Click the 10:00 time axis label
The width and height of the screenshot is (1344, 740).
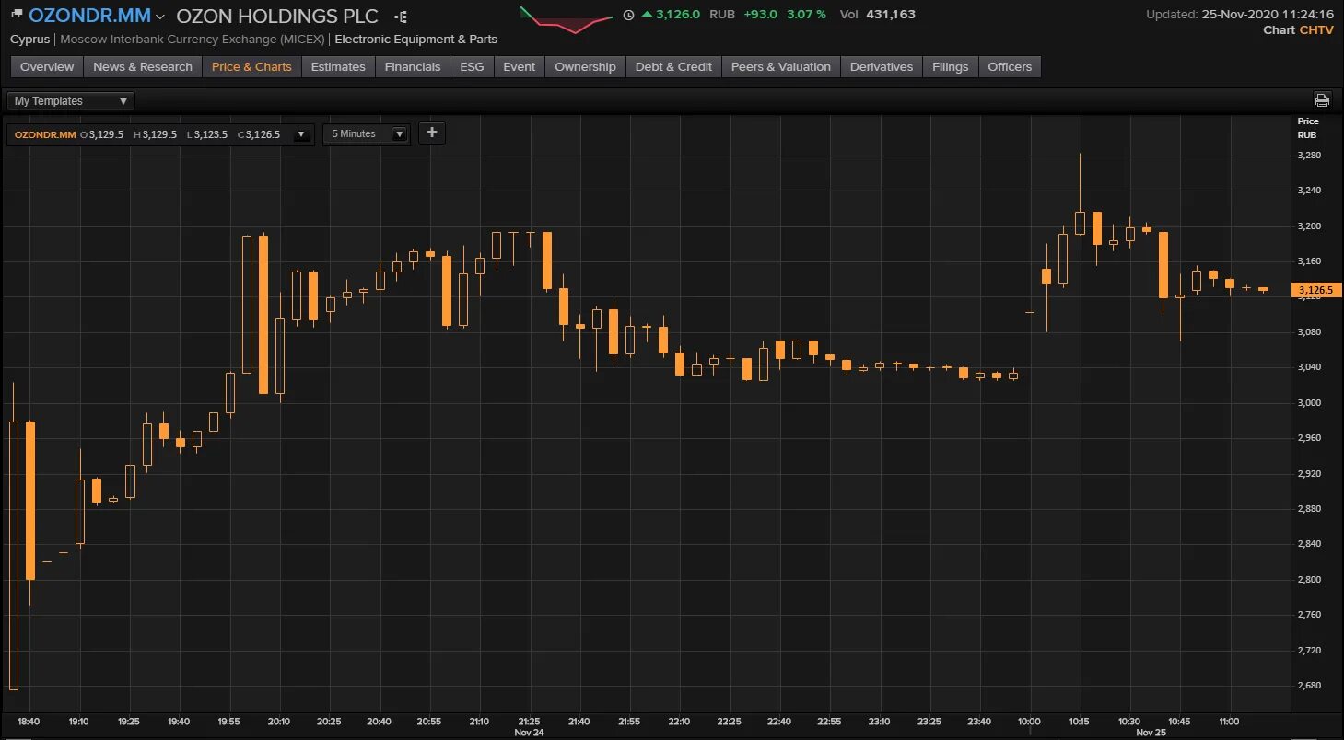[x=1029, y=722]
